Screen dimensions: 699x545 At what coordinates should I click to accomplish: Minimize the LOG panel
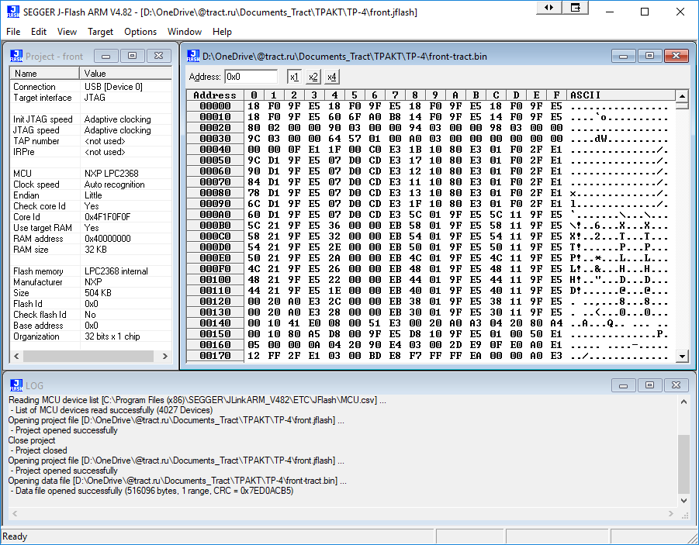tap(624, 385)
